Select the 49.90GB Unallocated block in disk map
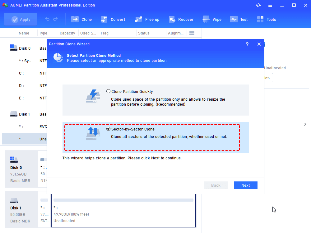This screenshot has width=311, height=233. click(x=123, y=211)
